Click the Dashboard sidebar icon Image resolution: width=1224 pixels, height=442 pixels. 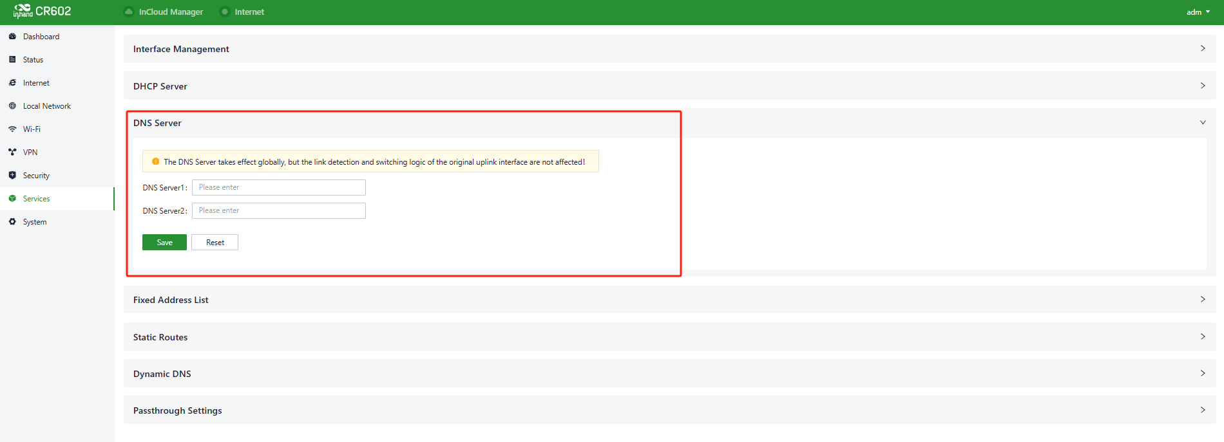coord(12,37)
